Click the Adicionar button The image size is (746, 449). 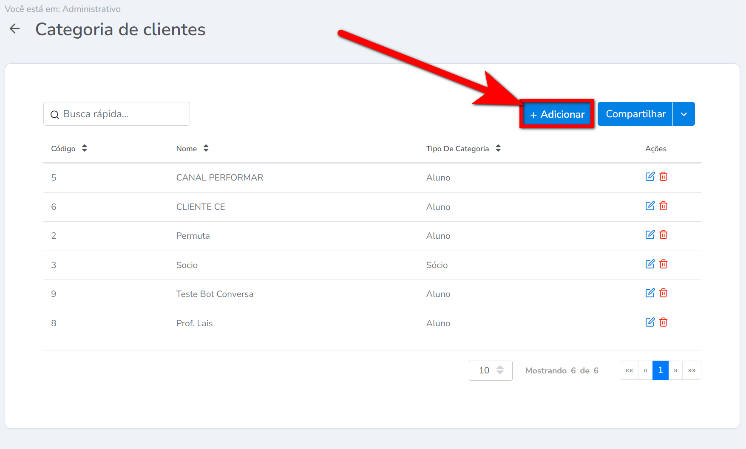[x=557, y=114]
